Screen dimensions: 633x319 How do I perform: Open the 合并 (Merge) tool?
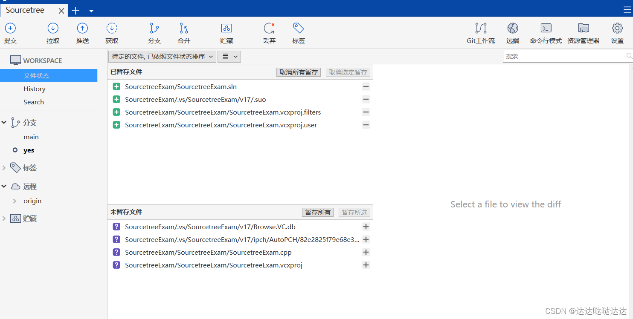tap(184, 33)
